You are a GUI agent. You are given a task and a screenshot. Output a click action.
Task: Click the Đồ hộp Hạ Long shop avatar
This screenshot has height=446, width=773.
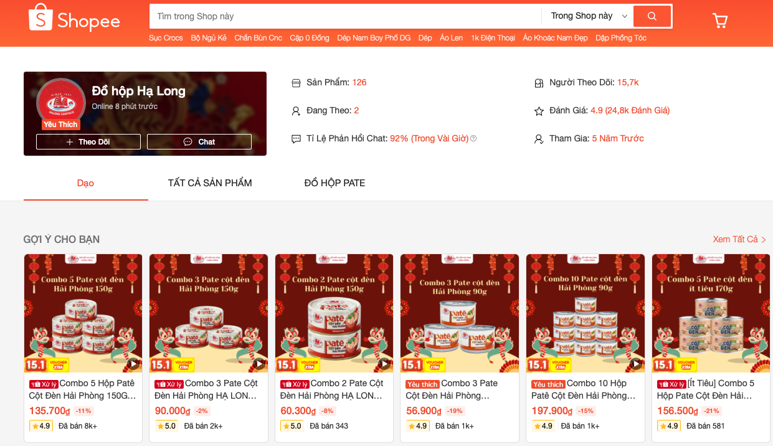click(60, 101)
